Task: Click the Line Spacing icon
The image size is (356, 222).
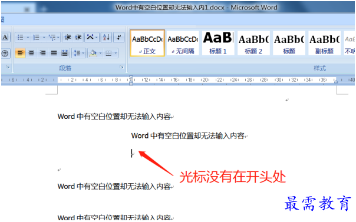Action: tap(77, 53)
